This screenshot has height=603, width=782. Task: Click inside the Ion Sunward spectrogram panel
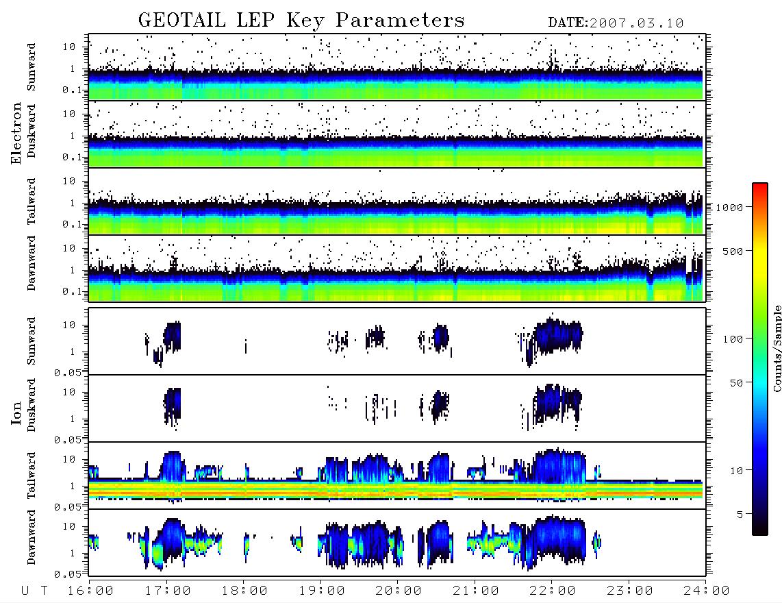click(397, 341)
